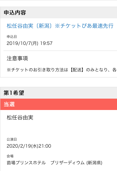Click the 注意事項 heading
The width and height of the screenshot is (117, 171).
[17, 58]
